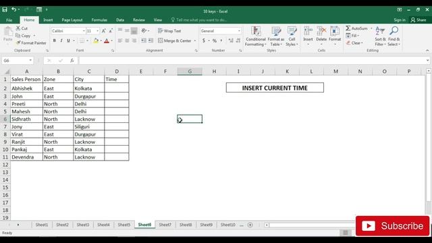Click the Orientation text-angle icon
The height and width of the screenshot is (243, 432).
[x=144, y=30]
